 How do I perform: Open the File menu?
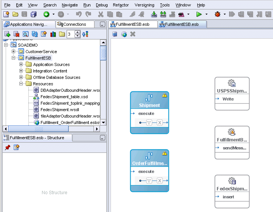point(7,5)
